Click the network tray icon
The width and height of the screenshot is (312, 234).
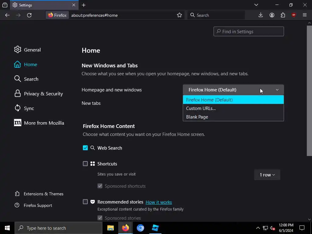tap(265, 228)
